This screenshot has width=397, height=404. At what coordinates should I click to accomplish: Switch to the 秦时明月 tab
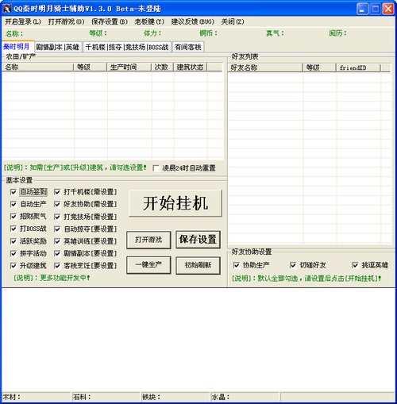[17, 47]
